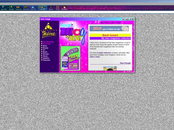
Task: Go to the Channels sidebar link
Action: [46, 60]
